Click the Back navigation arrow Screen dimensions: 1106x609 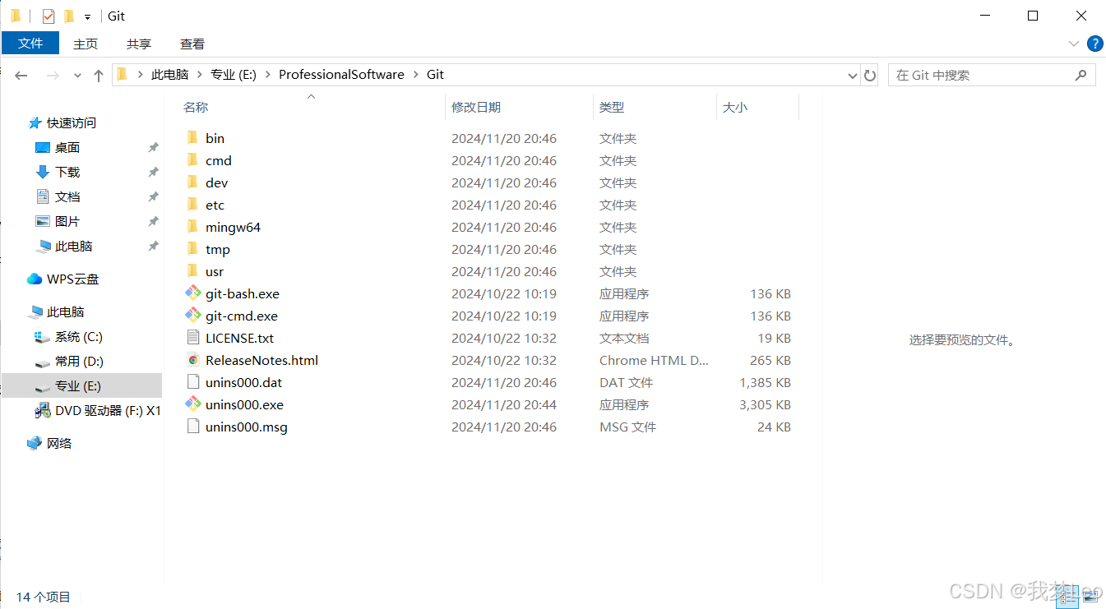[21, 75]
